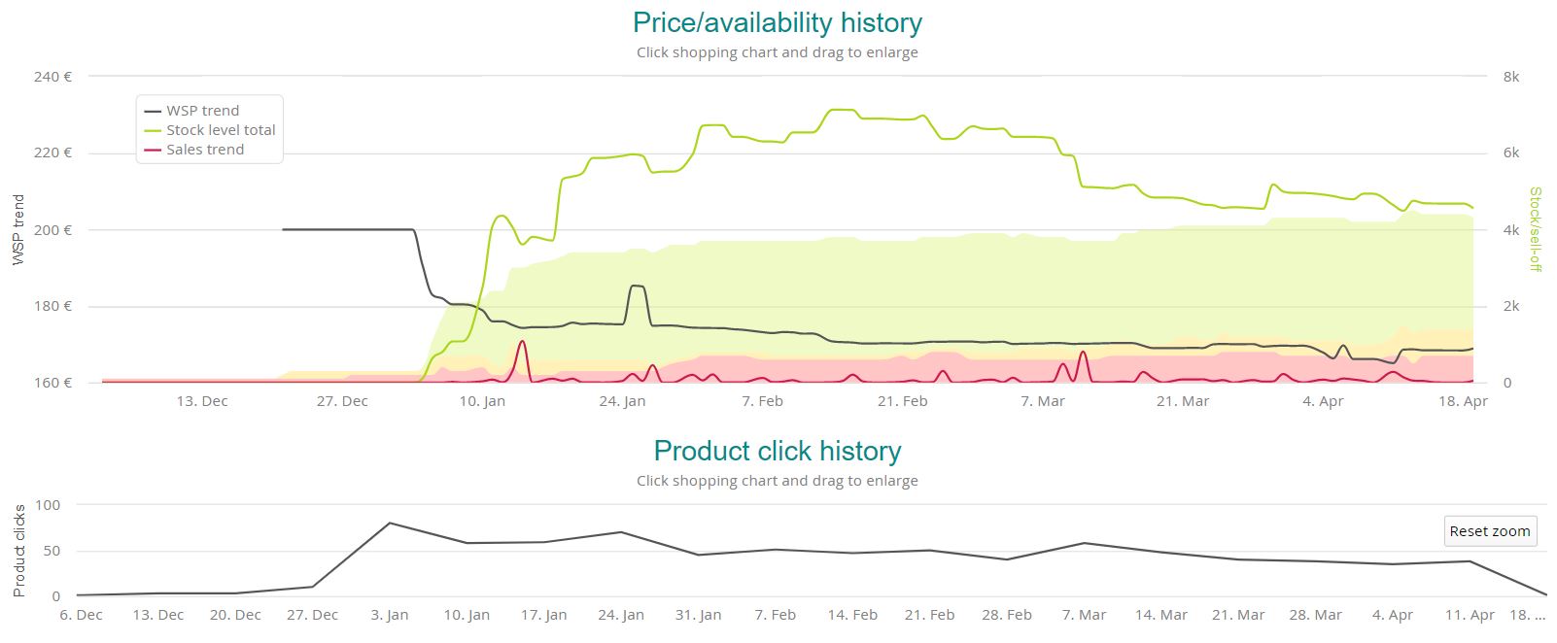Click the tallest Sales trend spike in mid-January
The width and height of the screenshot is (1557, 643).
tap(523, 342)
